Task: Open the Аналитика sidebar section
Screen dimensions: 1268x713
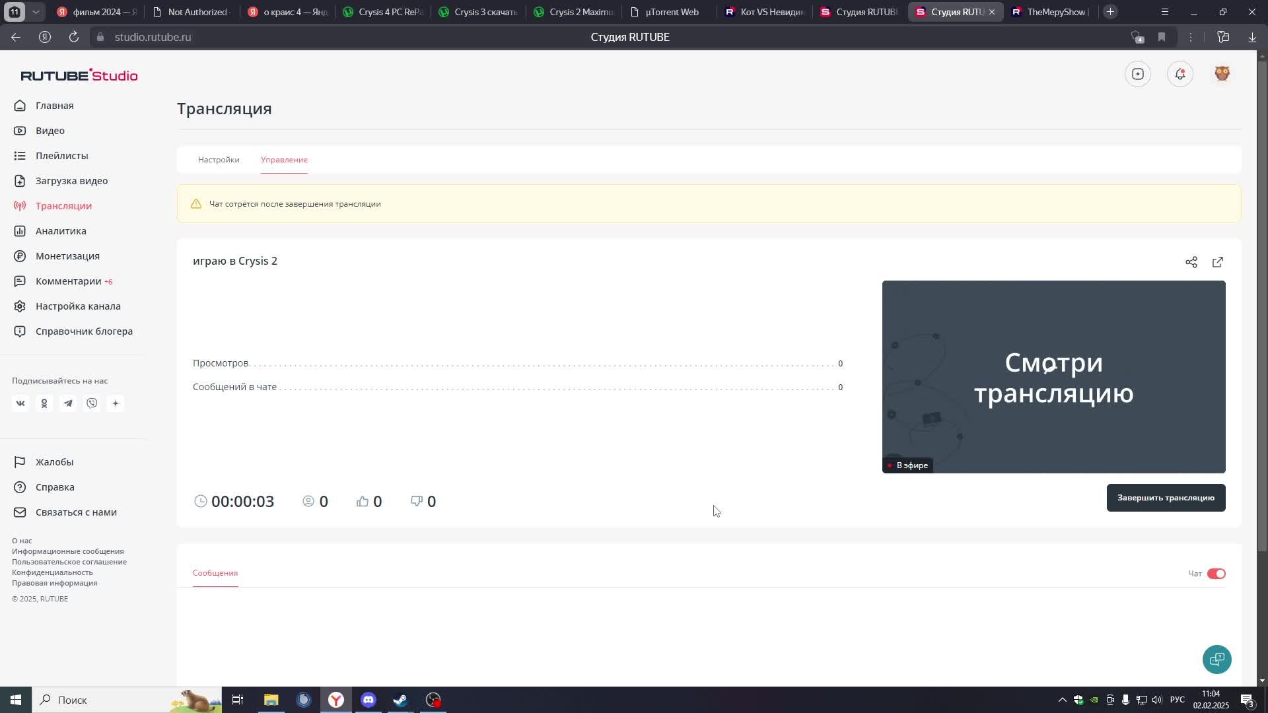Action: 61,231
